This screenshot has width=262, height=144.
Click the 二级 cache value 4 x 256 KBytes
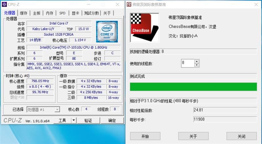(x=91, y=92)
